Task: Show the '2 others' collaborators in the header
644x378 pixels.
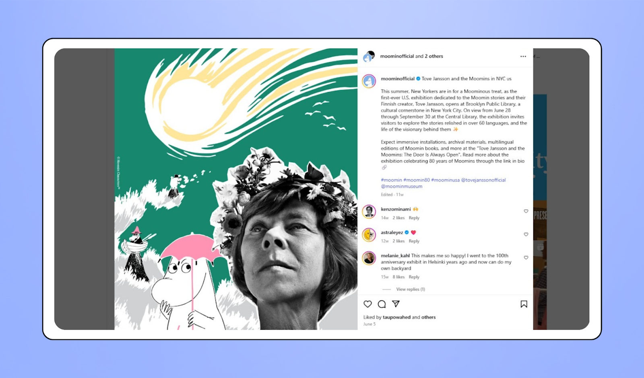Action: point(434,56)
